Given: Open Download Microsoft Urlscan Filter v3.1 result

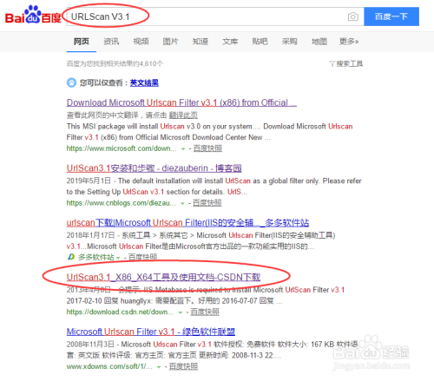Looking at the screenshot, I should (x=181, y=102).
